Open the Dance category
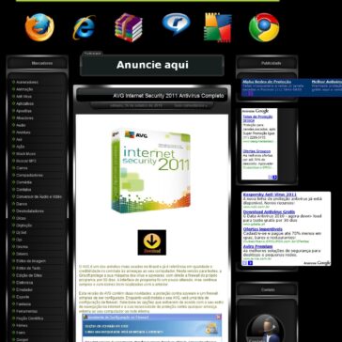The image size is (342, 342). tap(22, 204)
